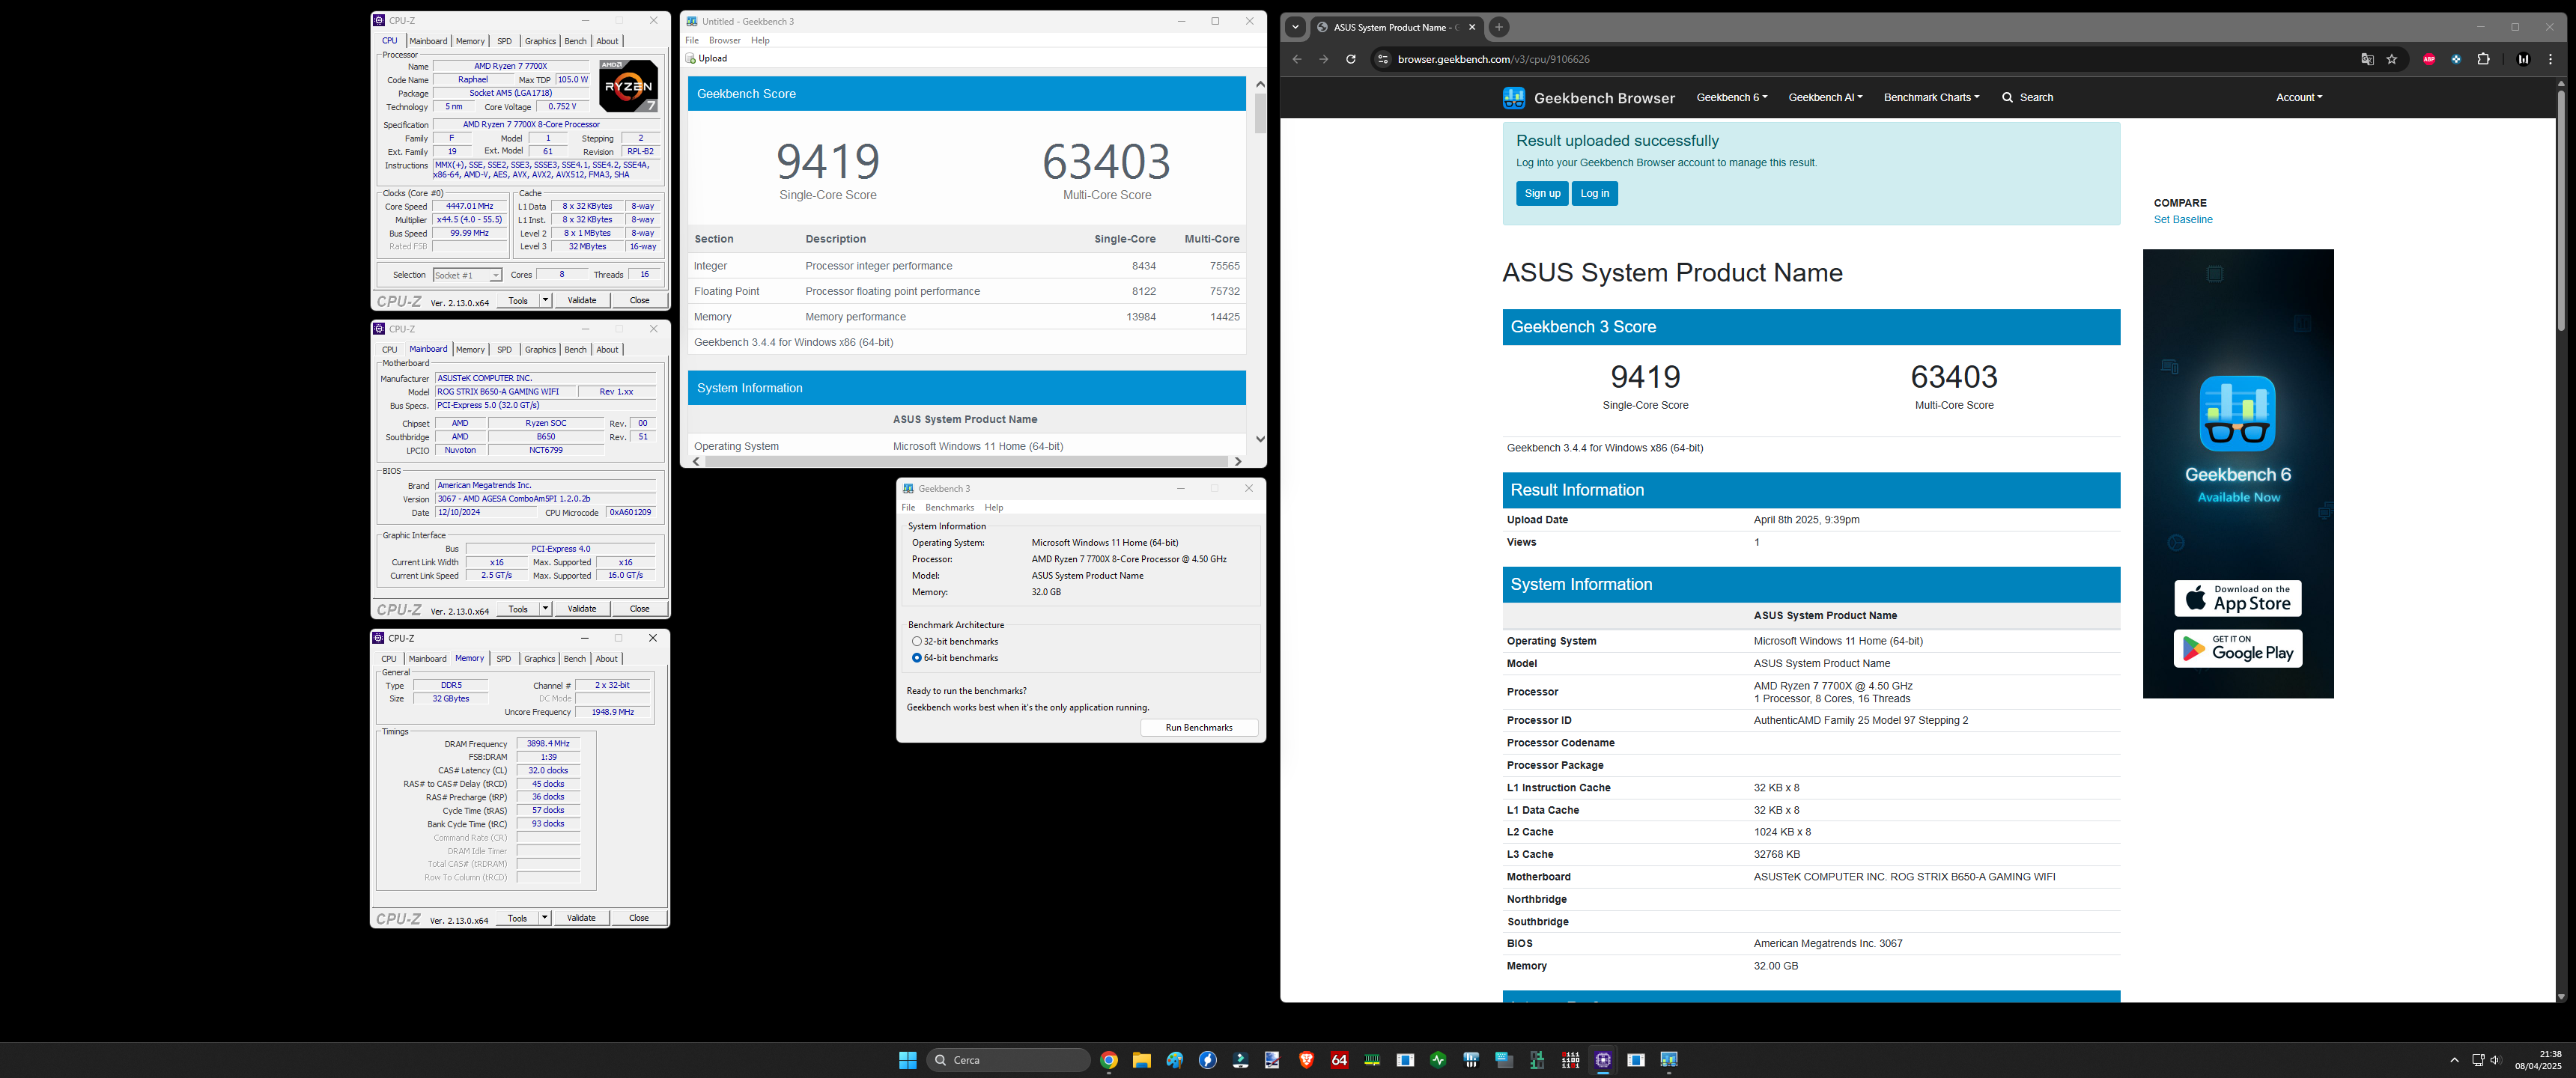Switch to Bench tab in top CPU-Z window
Viewport: 2576px width, 1078px height.
(x=575, y=41)
